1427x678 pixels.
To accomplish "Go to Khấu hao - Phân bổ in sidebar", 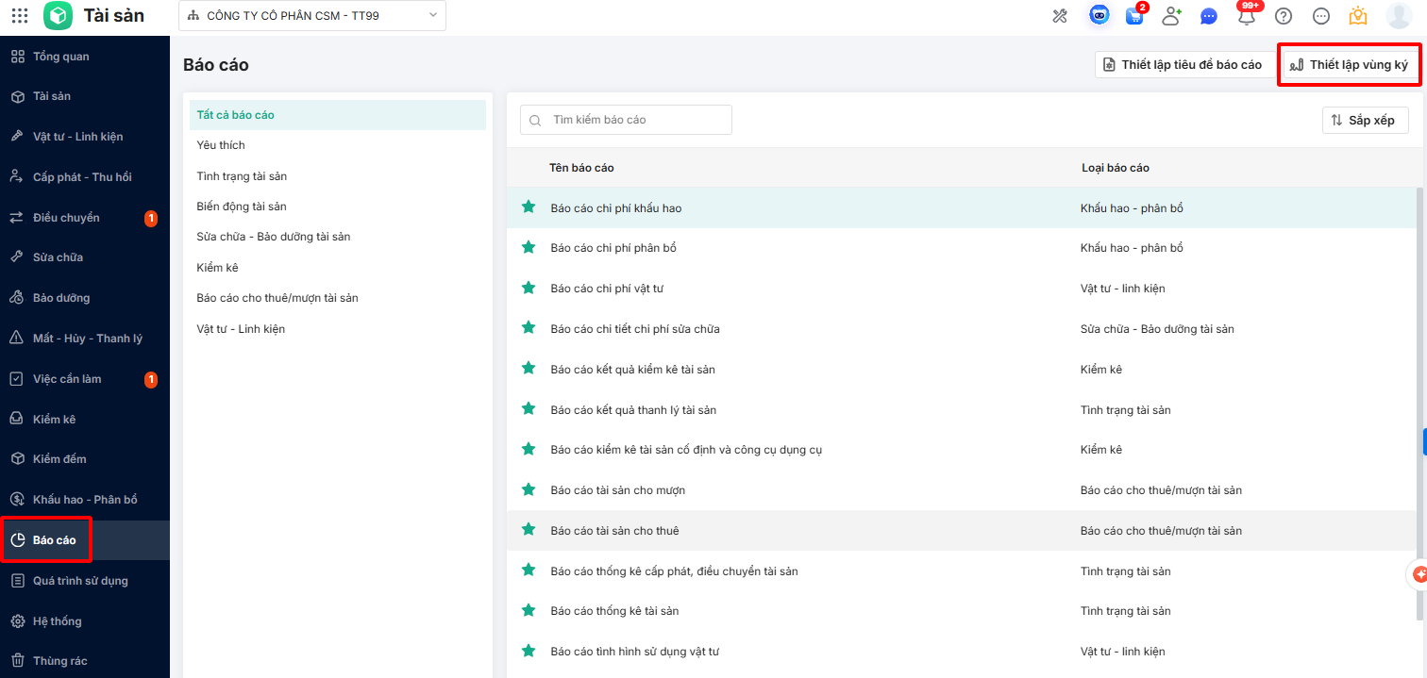I will (x=85, y=500).
